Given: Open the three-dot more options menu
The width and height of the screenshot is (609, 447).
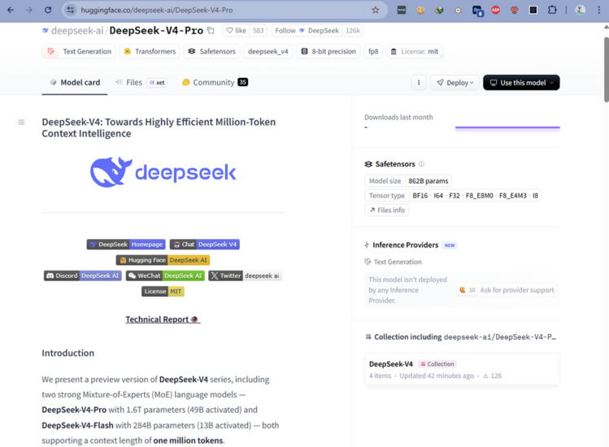Looking at the screenshot, I should pyautogui.click(x=419, y=83).
